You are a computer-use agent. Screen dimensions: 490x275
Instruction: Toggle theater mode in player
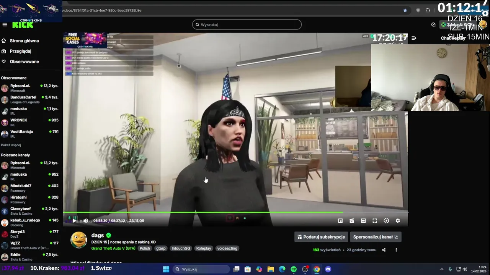click(x=363, y=221)
